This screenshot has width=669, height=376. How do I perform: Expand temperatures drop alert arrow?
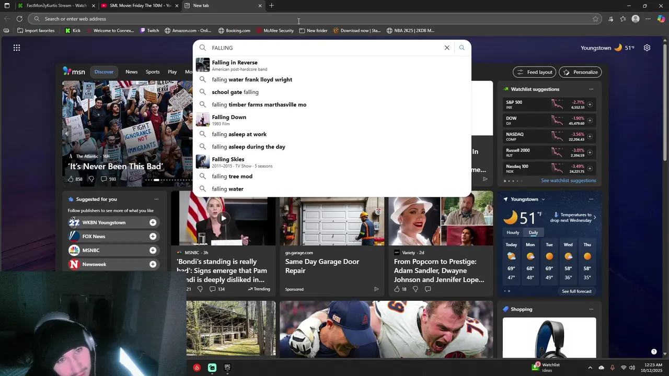(x=594, y=217)
